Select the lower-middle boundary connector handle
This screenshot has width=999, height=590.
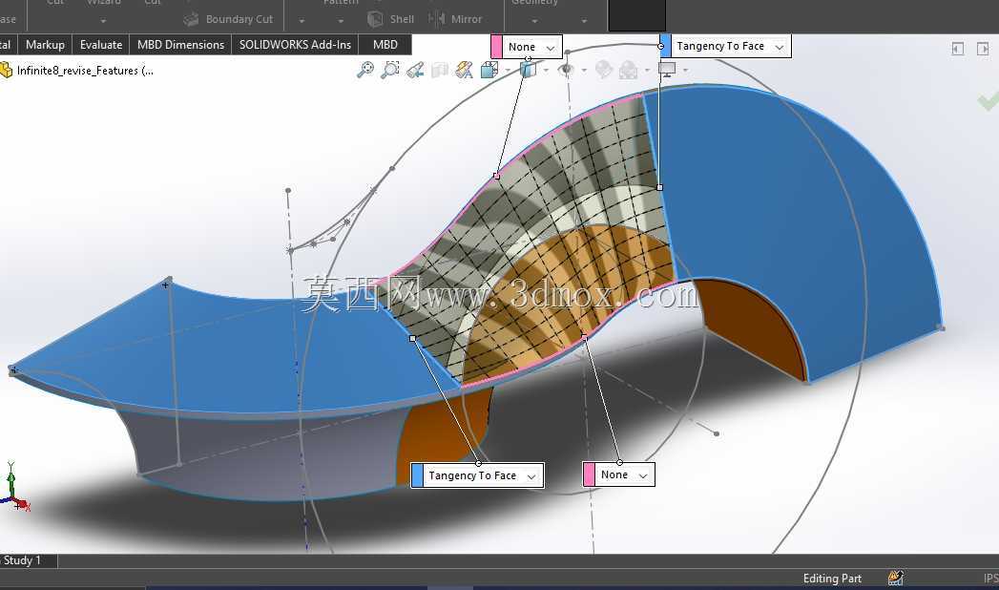(x=584, y=337)
